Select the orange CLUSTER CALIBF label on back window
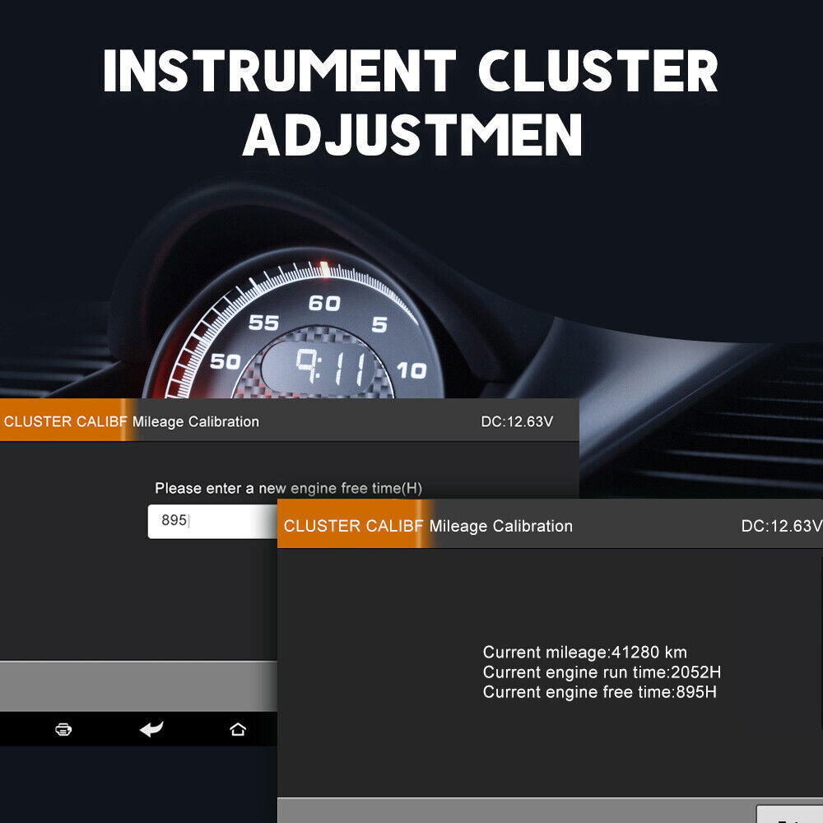Viewport: 823px width, 823px height. (60, 421)
